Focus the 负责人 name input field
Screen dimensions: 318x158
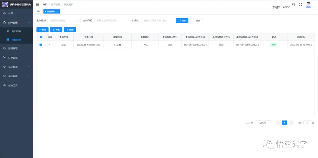[x=157, y=21]
